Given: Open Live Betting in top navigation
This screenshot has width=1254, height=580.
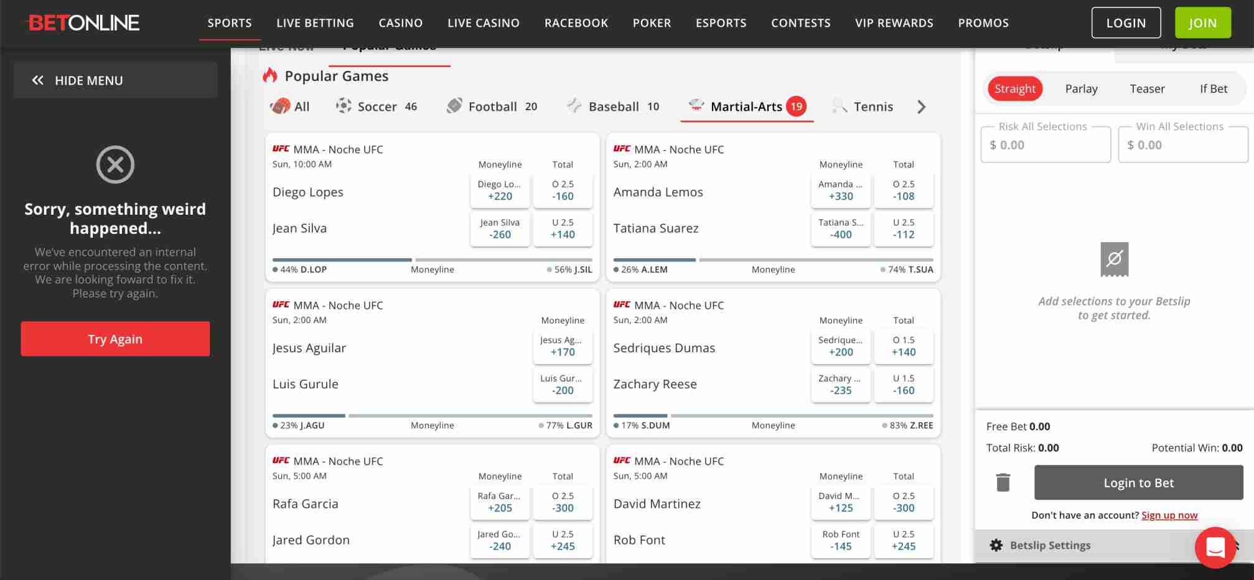Looking at the screenshot, I should (315, 23).
